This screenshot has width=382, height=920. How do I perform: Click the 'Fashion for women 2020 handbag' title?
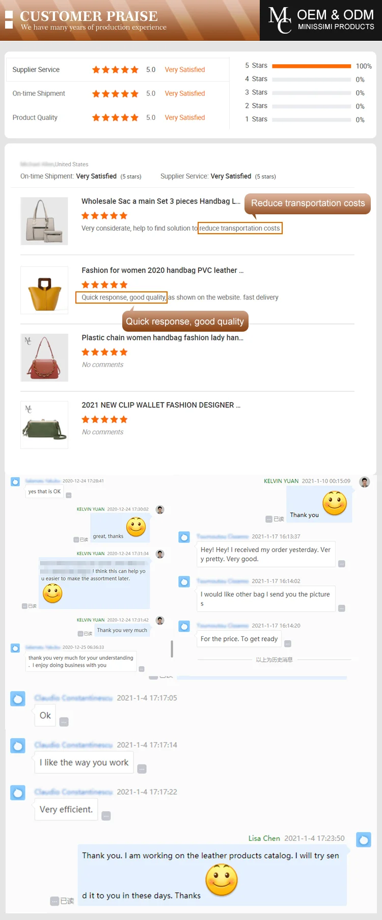tap(162, 270)
